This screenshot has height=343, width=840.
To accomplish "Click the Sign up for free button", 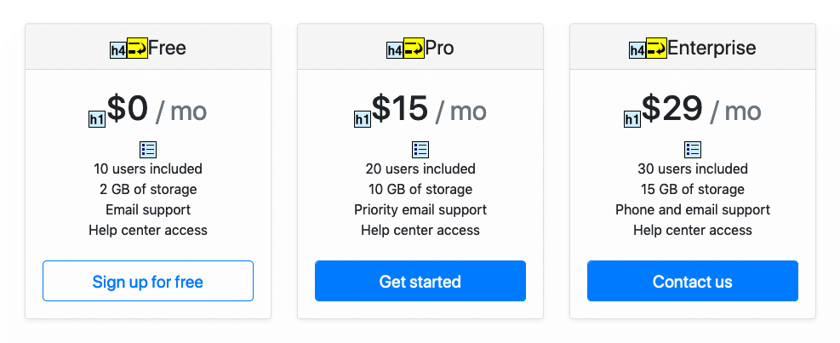I will coord(148,281).
